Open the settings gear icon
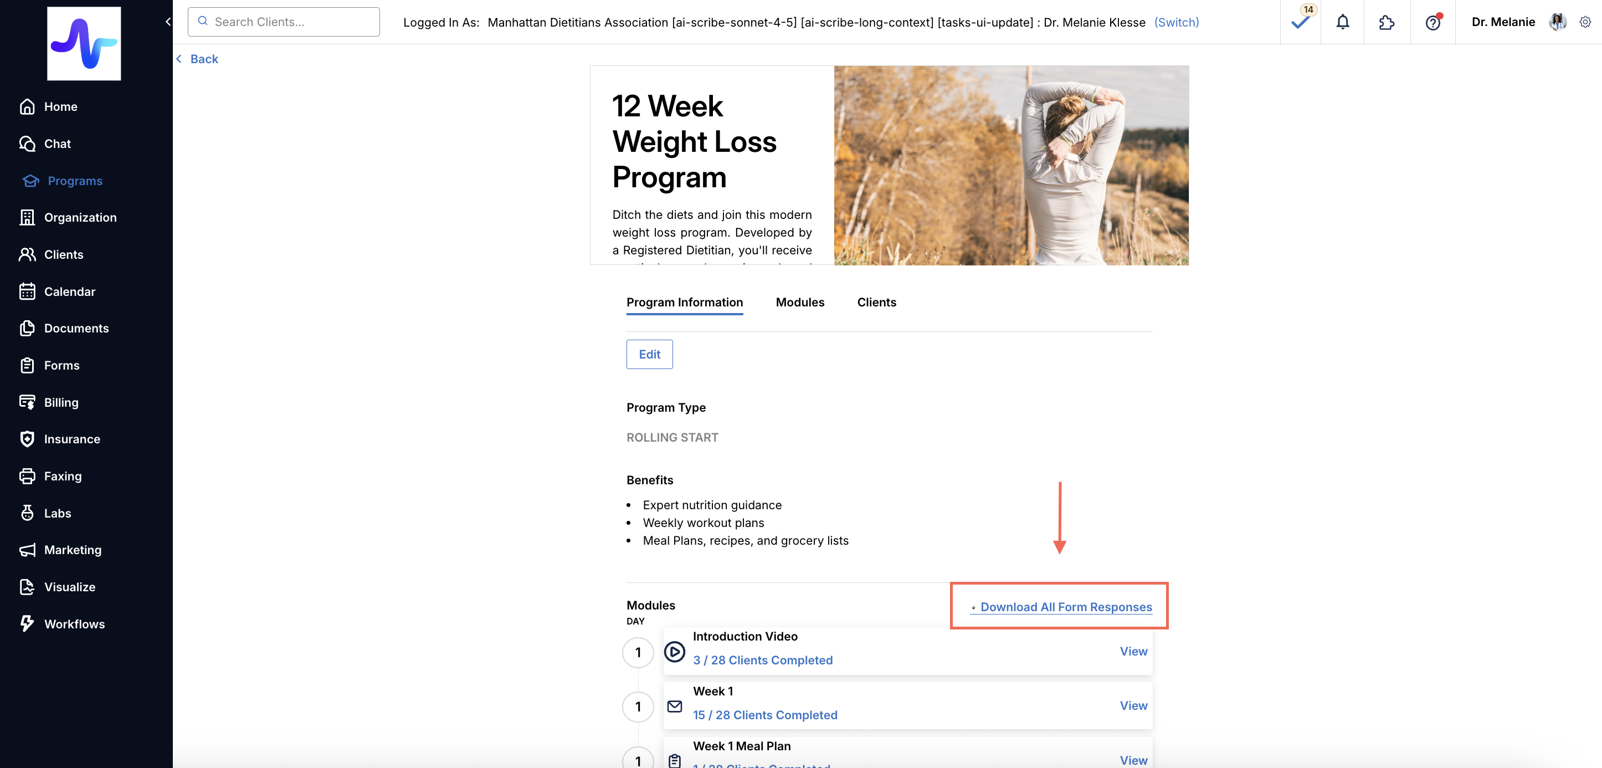The image size is (1602, 768). point(1585,22)
